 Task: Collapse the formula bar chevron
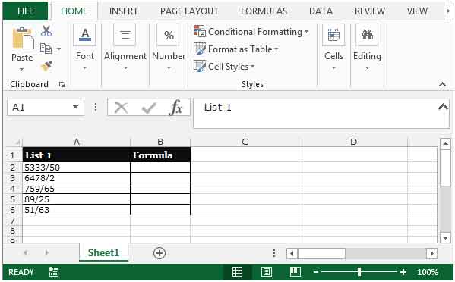pos(443,107)
